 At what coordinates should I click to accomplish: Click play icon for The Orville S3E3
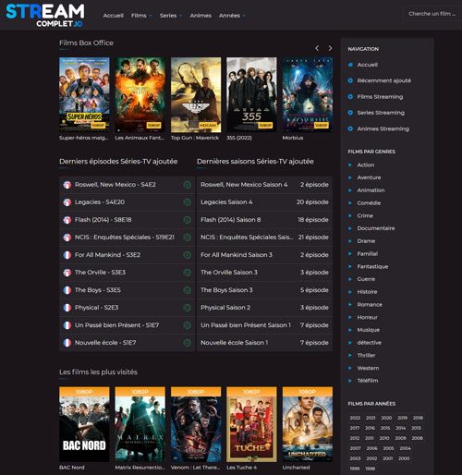[x=187, y=273]
